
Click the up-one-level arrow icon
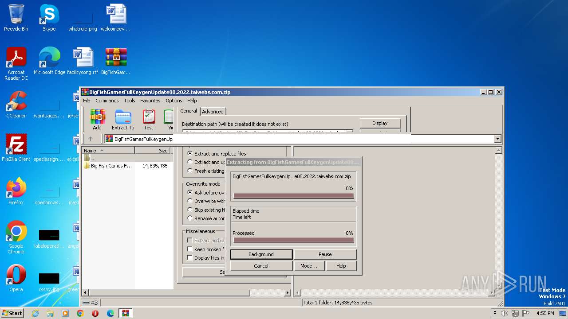[91, 139]
